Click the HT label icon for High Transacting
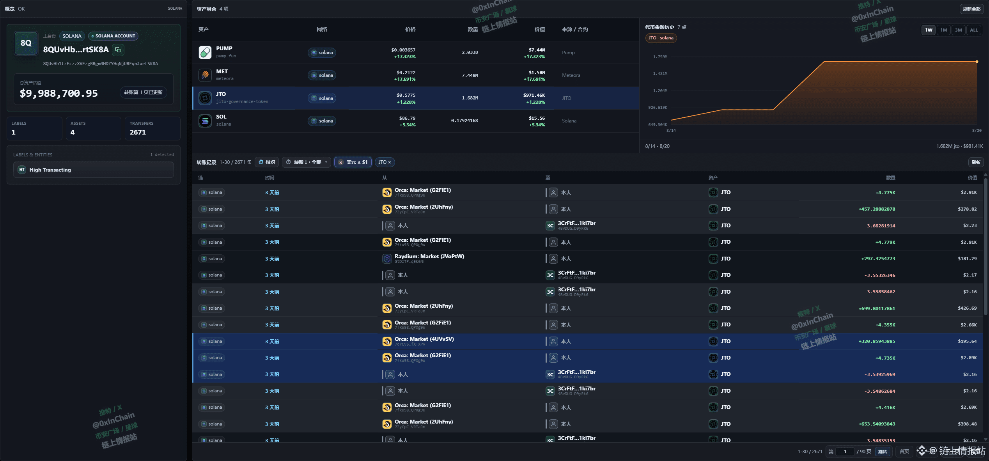This screenshot has height=461, width=989. [x=22, y=170]
